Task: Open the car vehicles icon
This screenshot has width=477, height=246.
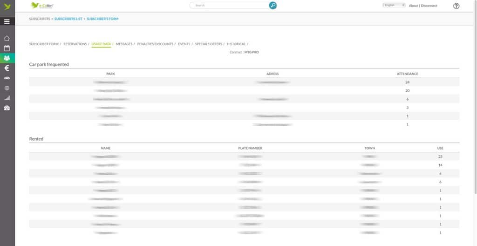Action: pyautogui.click(x=7, y=78)
